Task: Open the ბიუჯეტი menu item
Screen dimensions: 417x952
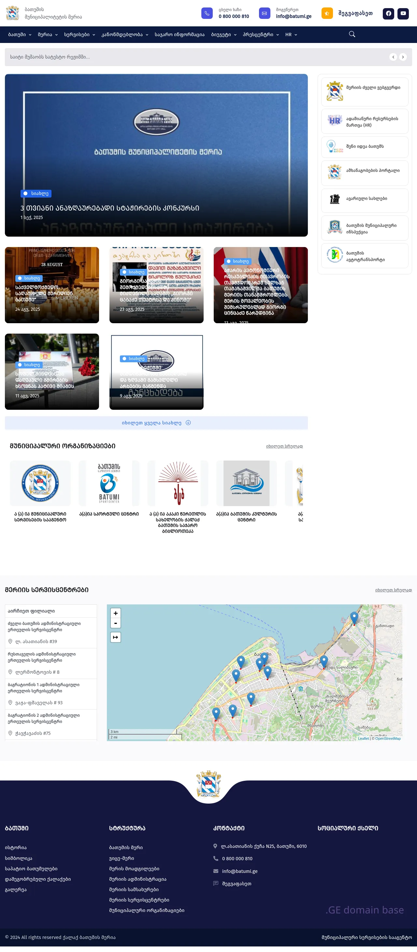Action: [x=223, y=35]
